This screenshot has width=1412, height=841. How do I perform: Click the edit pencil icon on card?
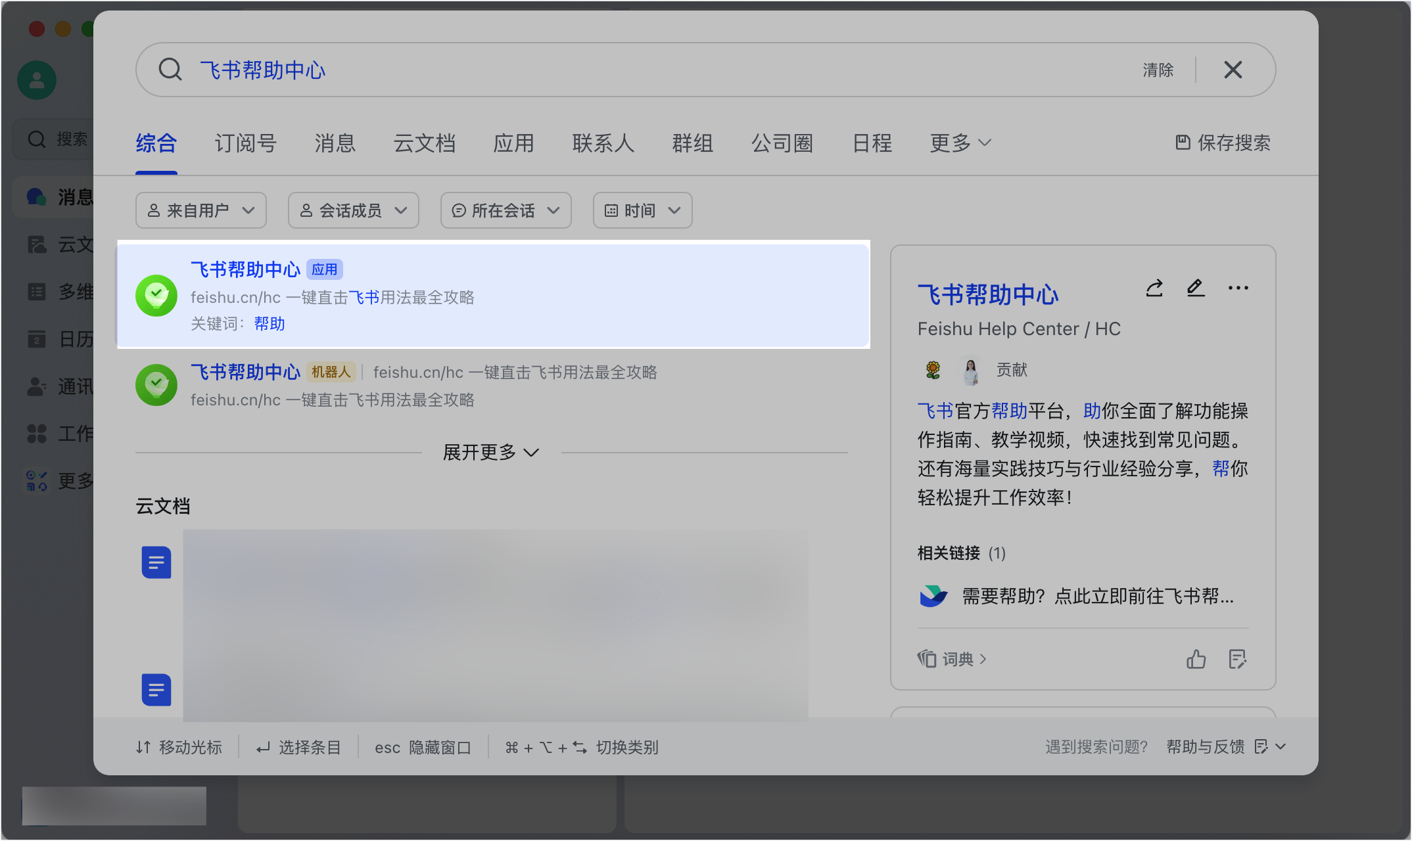coord(1196,288)
